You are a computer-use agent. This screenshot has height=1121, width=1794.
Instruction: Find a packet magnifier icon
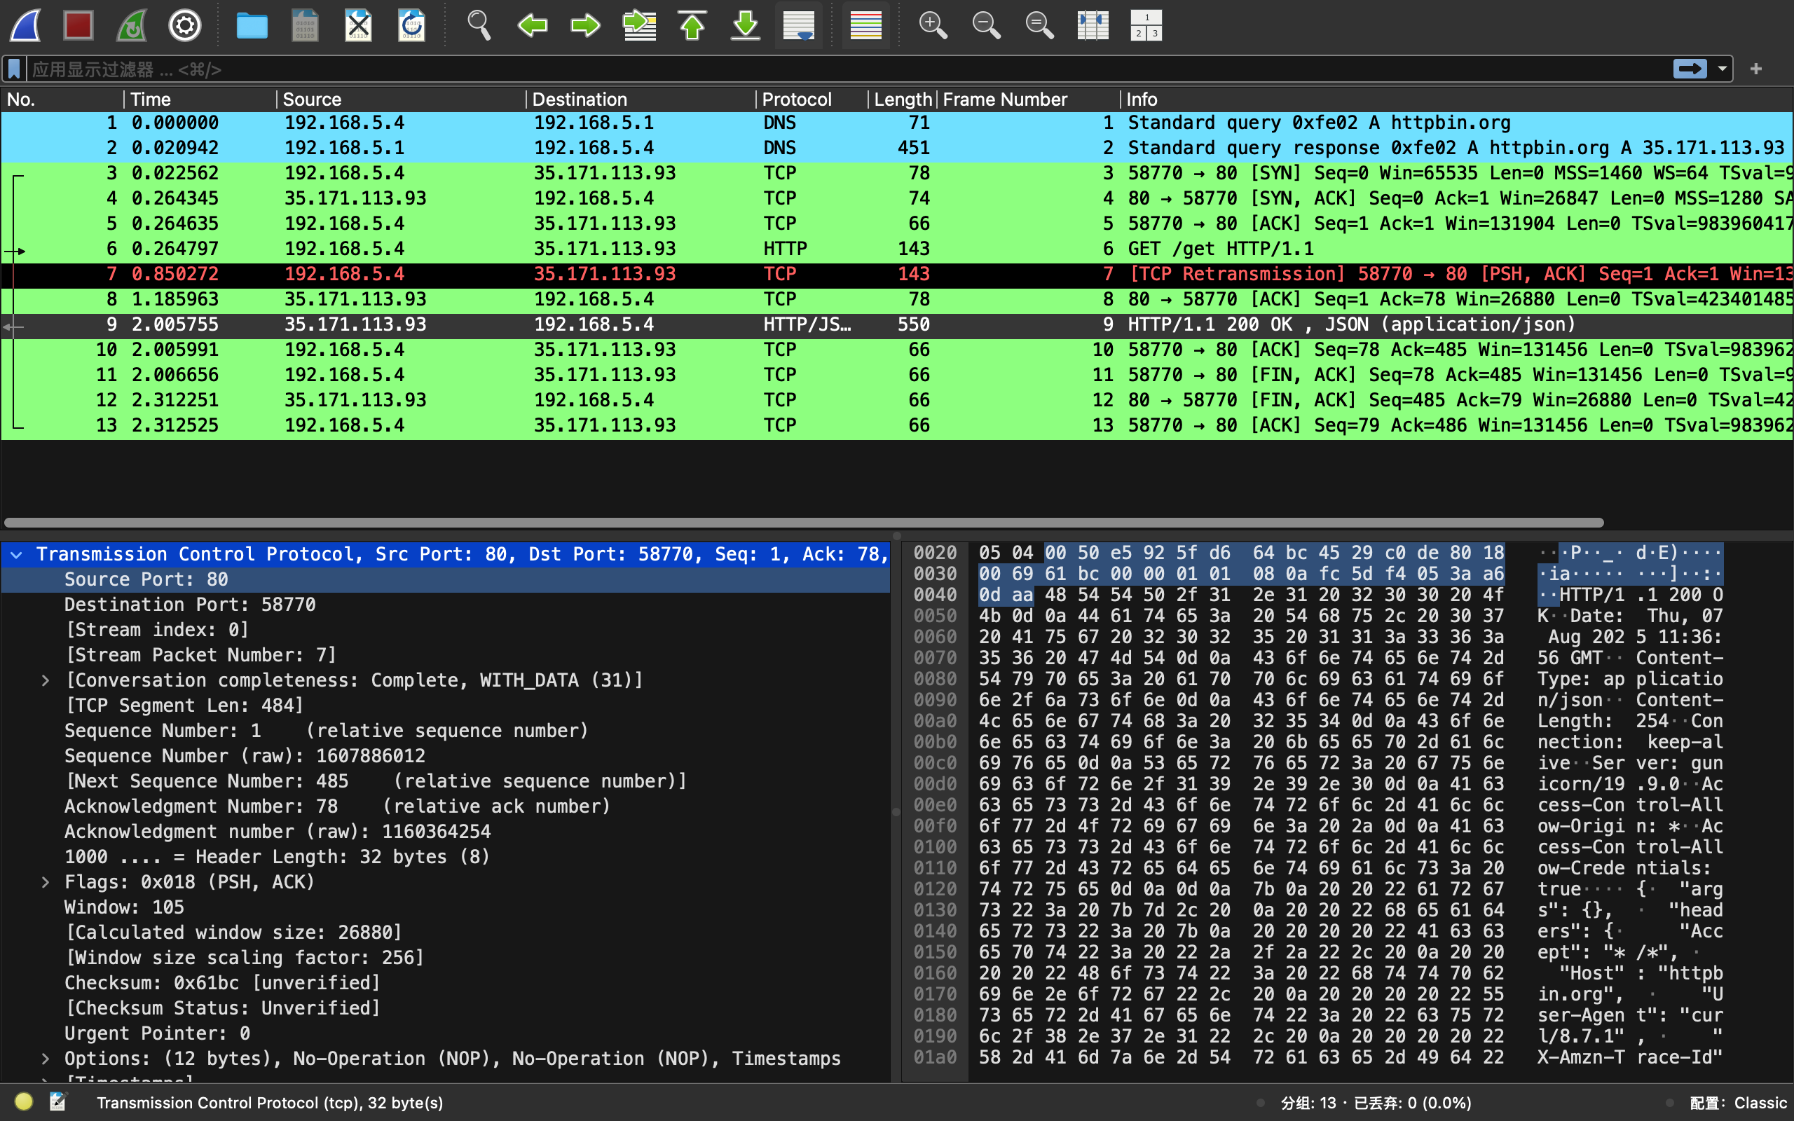click(x=479, y=25)
